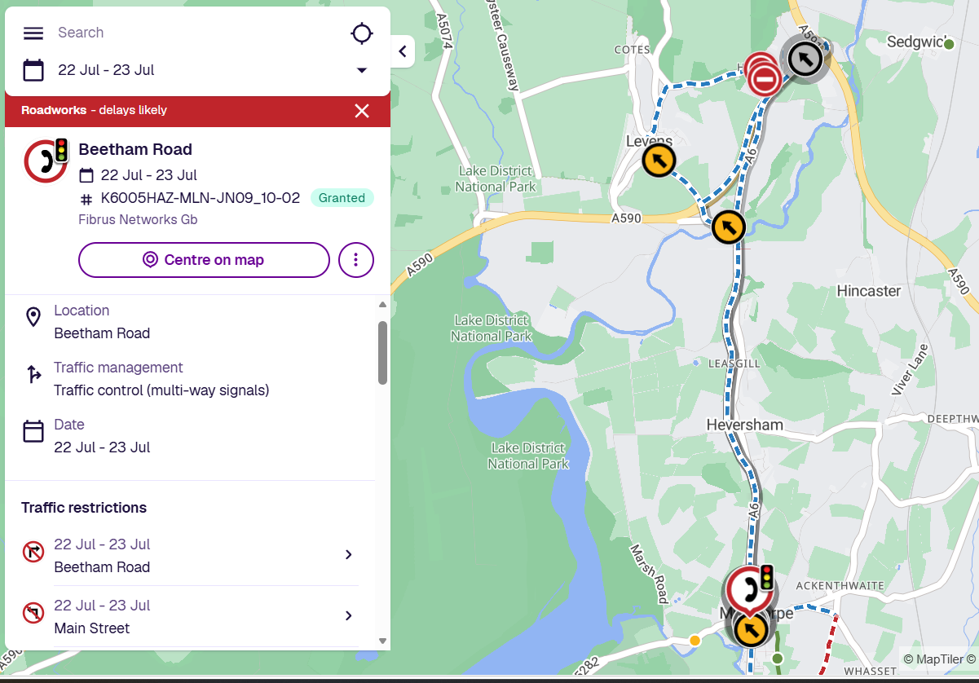Click the roadworks traffic signals icon in panel header
This screenshot has height=683, width=979.
pos(46,161)
